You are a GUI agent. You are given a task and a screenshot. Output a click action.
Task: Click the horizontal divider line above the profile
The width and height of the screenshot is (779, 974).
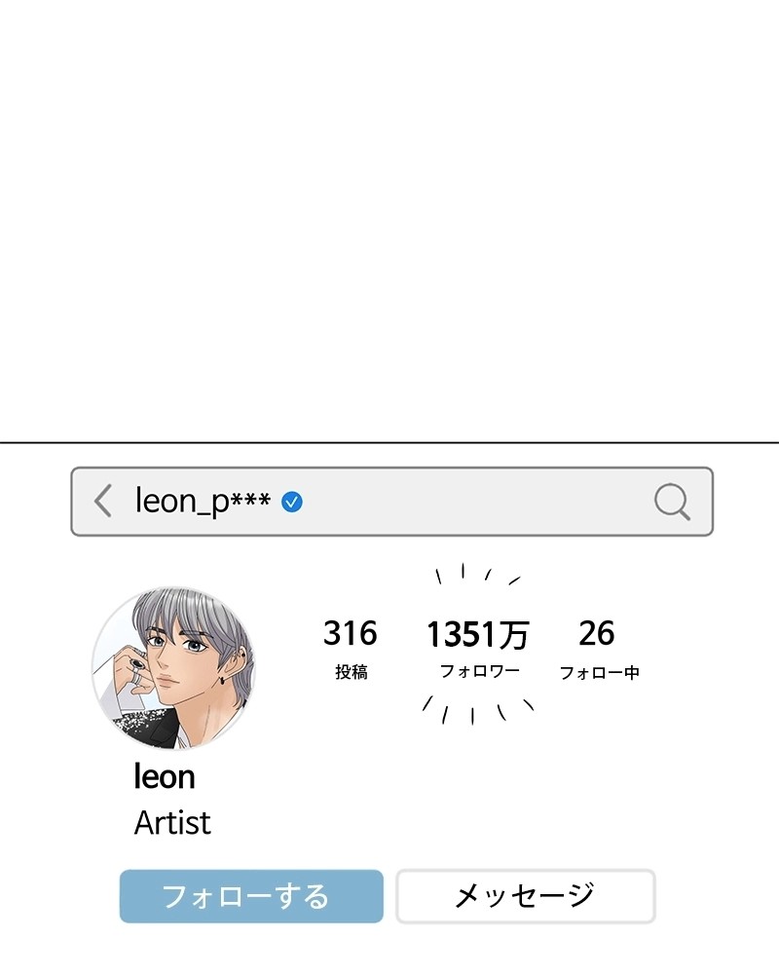tap(389, 443)
